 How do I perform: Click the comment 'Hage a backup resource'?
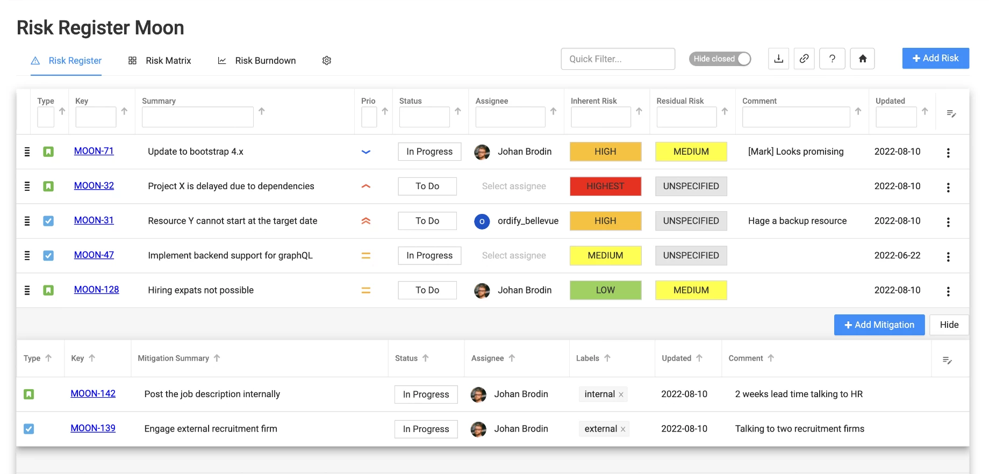[x=797, y=221]
